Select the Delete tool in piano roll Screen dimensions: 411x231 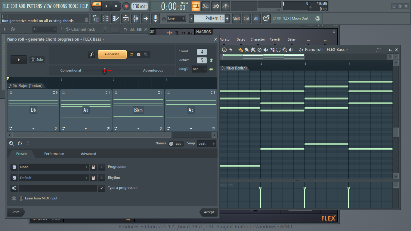pos(259,50)
